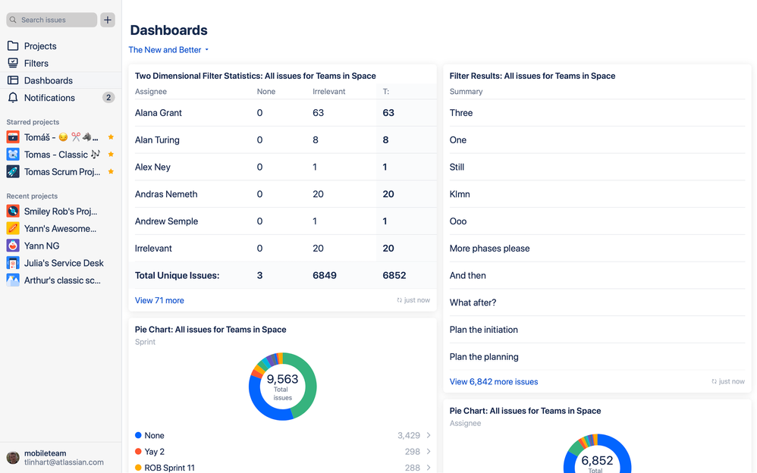Image resolution: width=757 pixels, height=473 pixels.
Task: Open Julia's Service Desk project link
Action: [x=64, y=263]
